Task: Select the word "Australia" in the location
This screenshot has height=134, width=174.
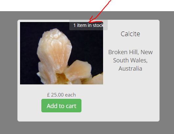Action: pos(130,69)
